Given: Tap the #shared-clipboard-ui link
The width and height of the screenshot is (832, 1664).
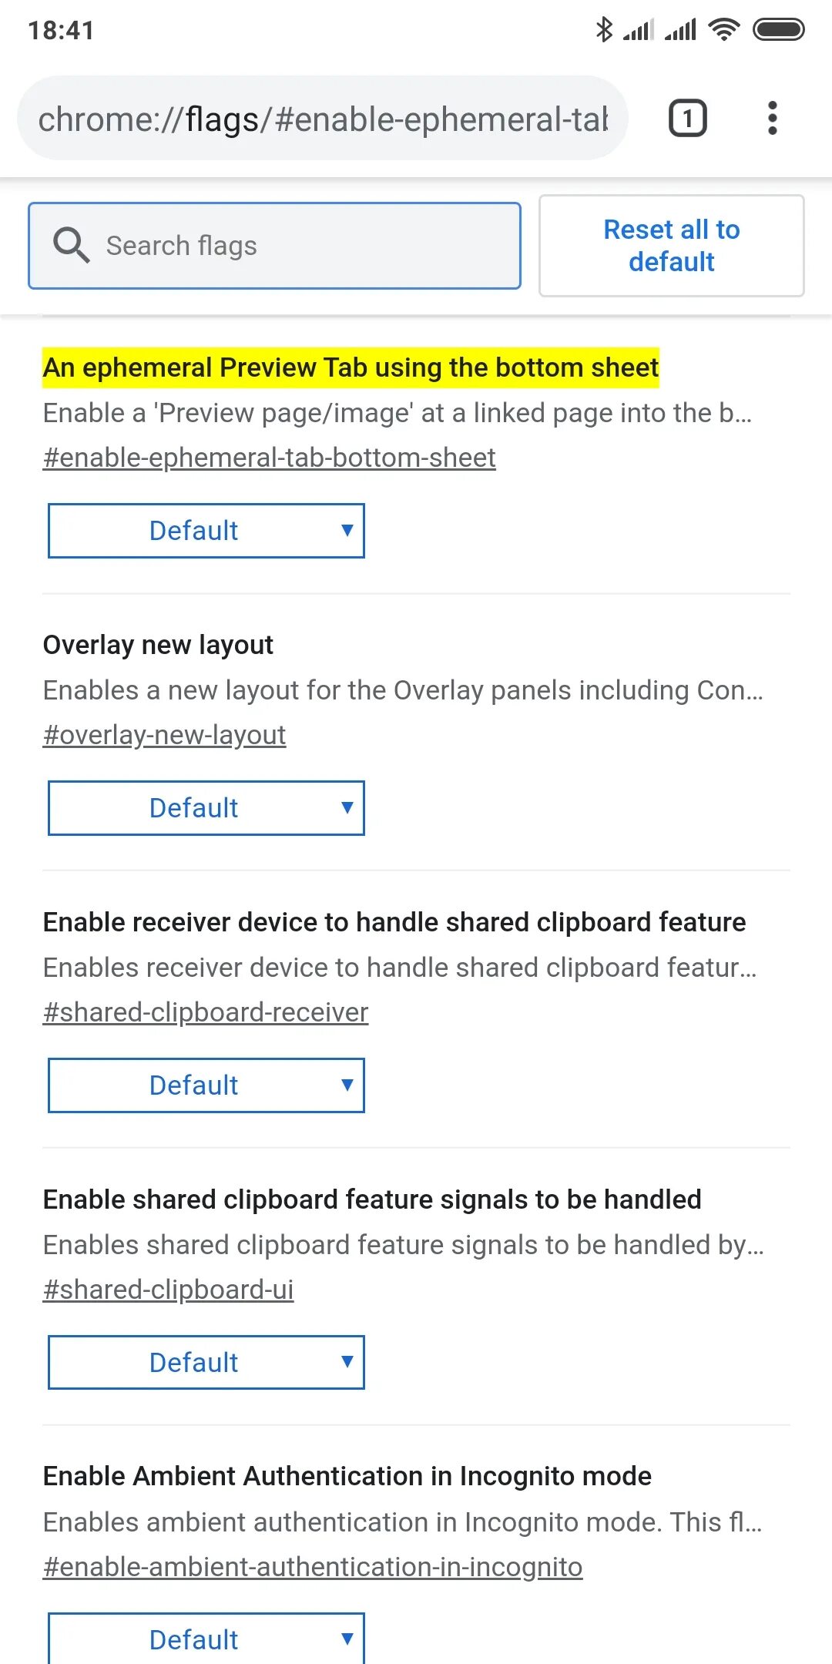Looking at the screenshot, I should point(168,1290).
